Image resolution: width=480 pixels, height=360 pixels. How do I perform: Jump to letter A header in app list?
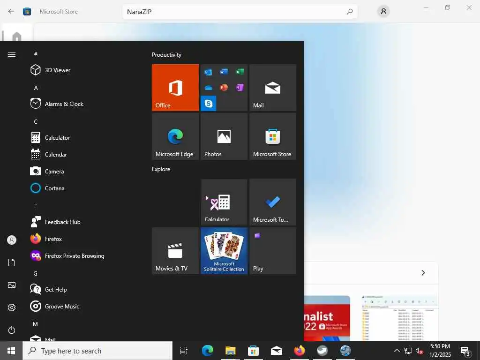(x=36, y=88)
